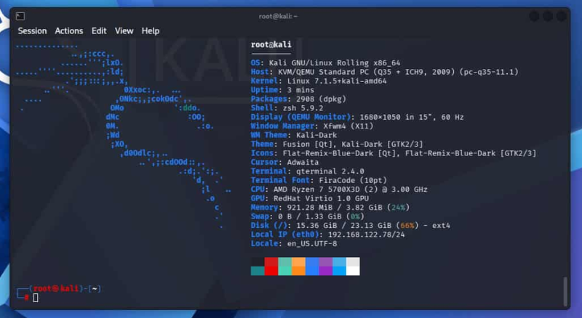Image resolution: width=582 pixels, height=318 pixels.
Task: Click the Terminal qterminal 2.4.0 line
Action: coord(307,171)
